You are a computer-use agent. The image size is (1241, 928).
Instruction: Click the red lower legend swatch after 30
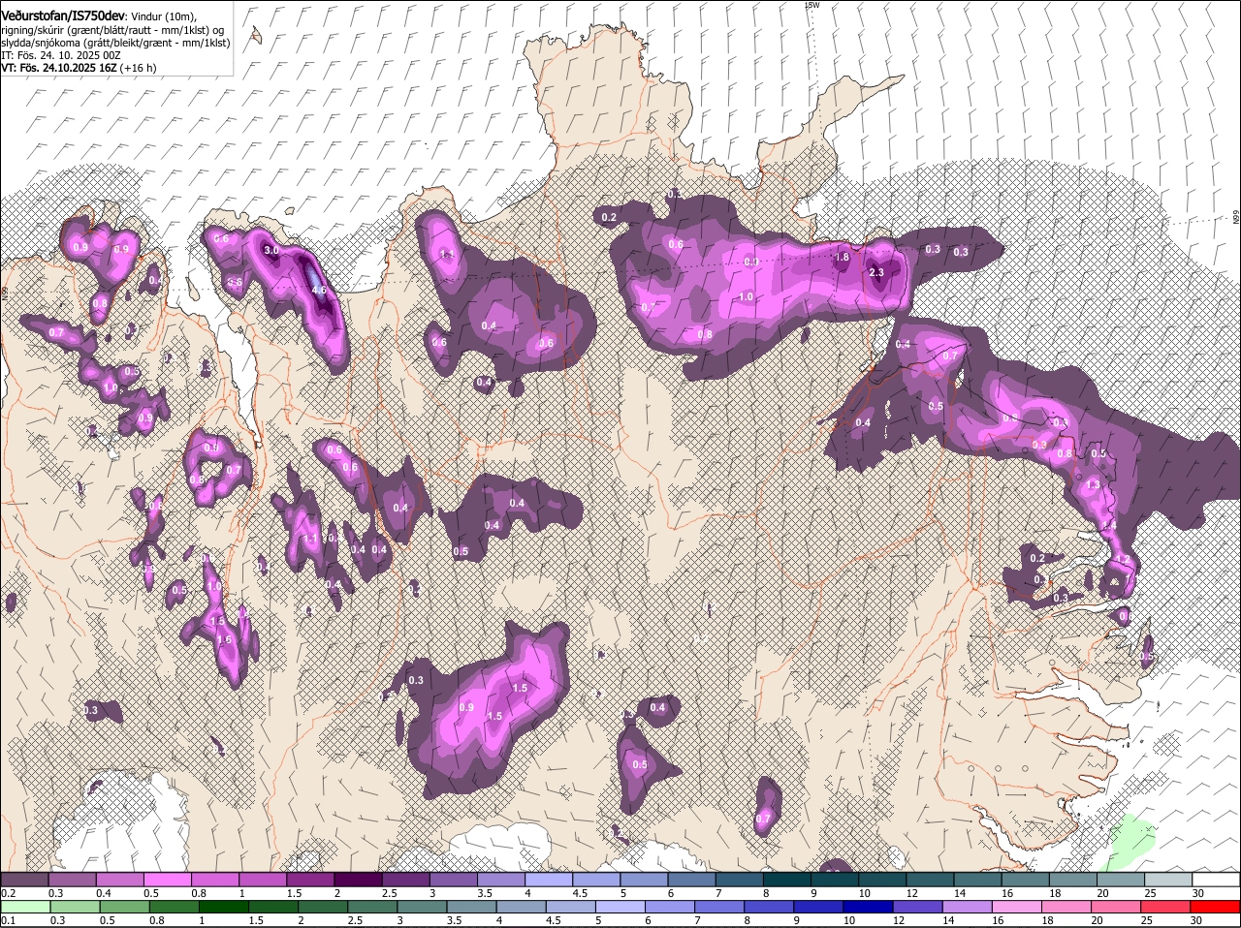pyautogui.click(x=1216, y=907)
